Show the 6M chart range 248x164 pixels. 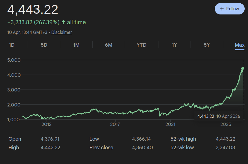[109, 45]
